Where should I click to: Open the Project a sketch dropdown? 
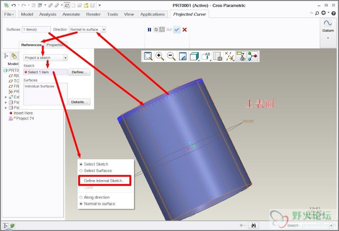(x=65, y=58)
